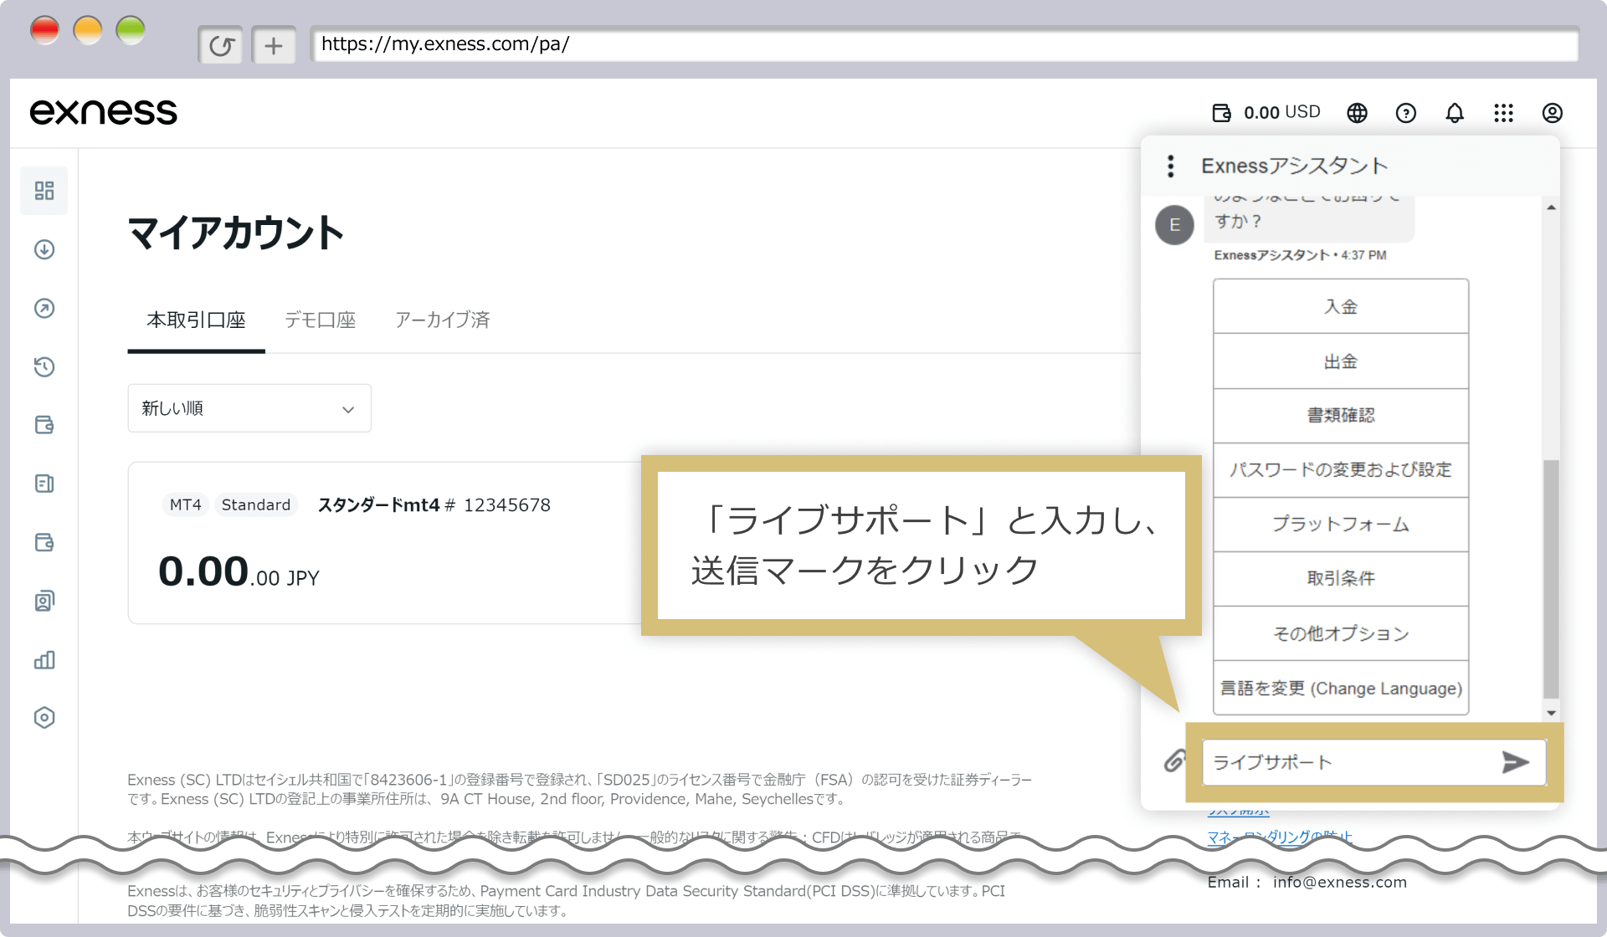The height and width of the screenshot is (937, 1607).
Task: Click the assistant avatar E
Action: click(1175, 224)
